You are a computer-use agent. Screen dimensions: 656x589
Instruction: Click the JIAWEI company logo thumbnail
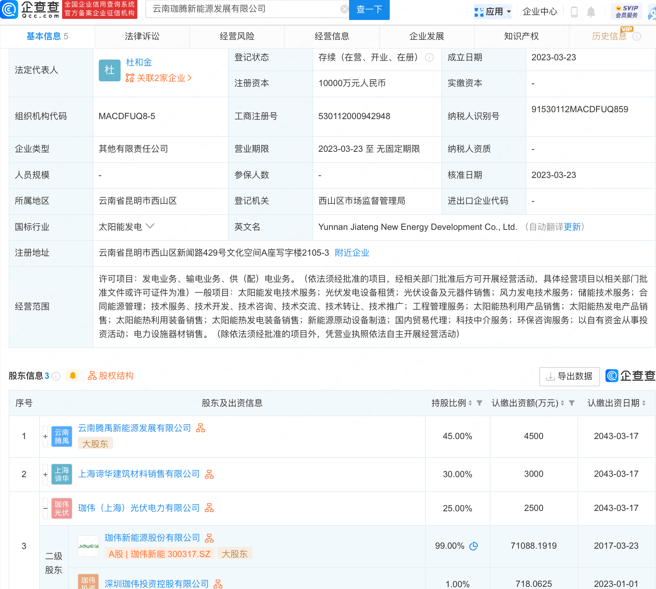(x=88, y=546)
